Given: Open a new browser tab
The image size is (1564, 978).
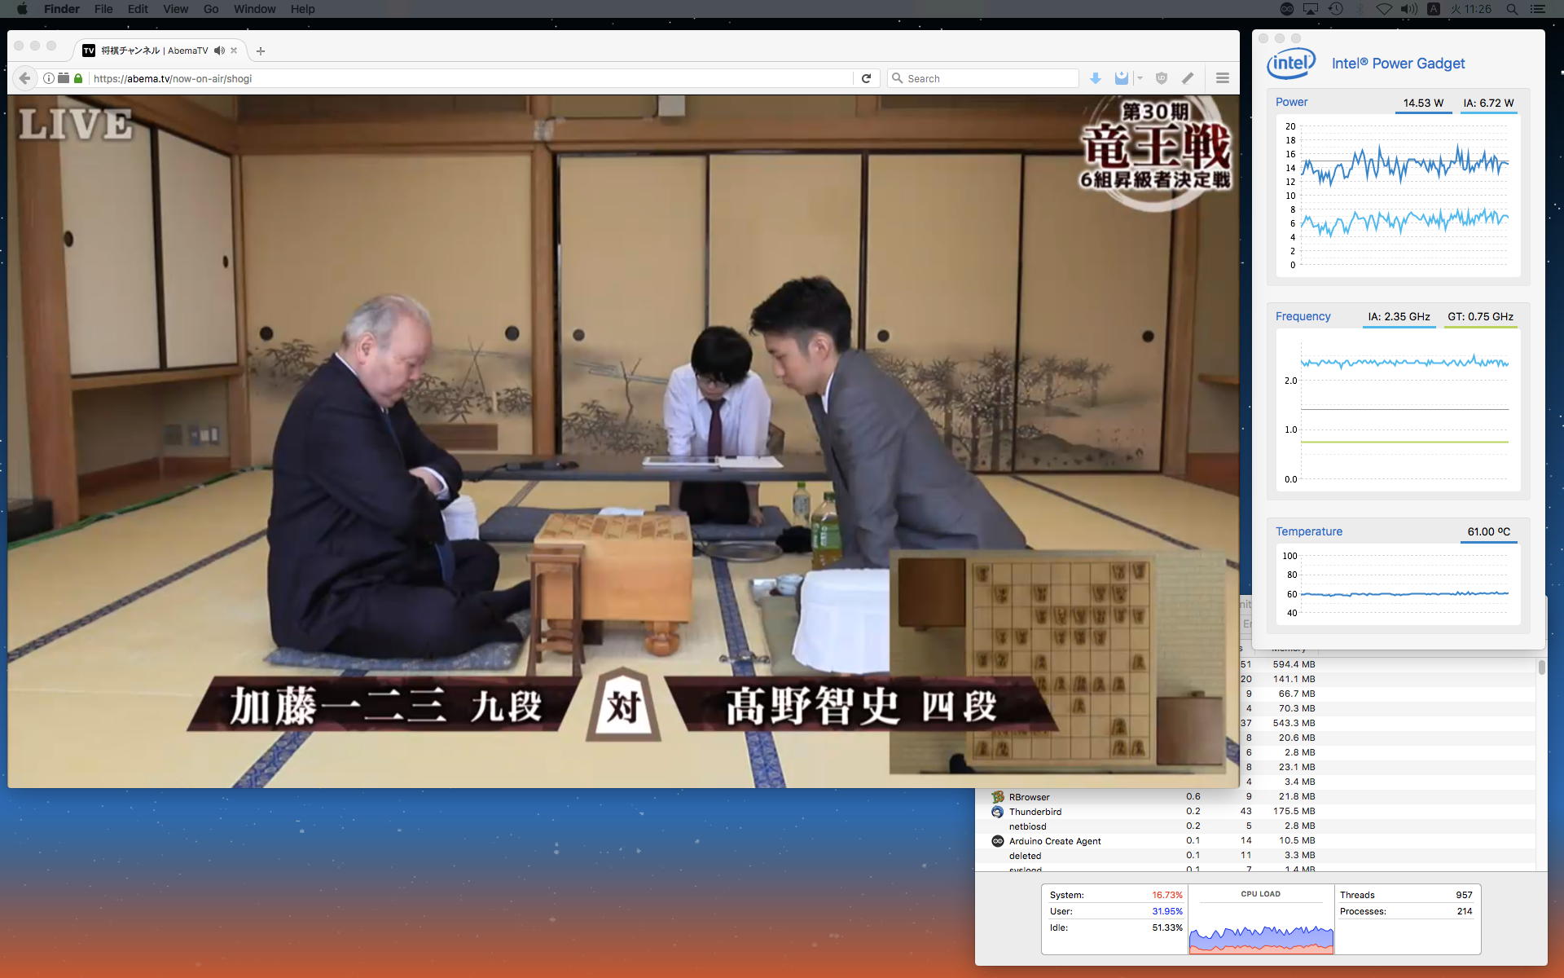Looking at the screenshot, I should pyautogui.click(x=261, y=51).
